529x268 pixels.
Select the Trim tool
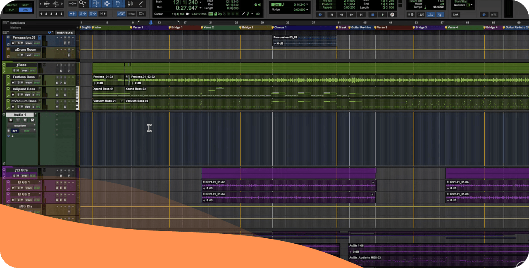coord(95,4)
